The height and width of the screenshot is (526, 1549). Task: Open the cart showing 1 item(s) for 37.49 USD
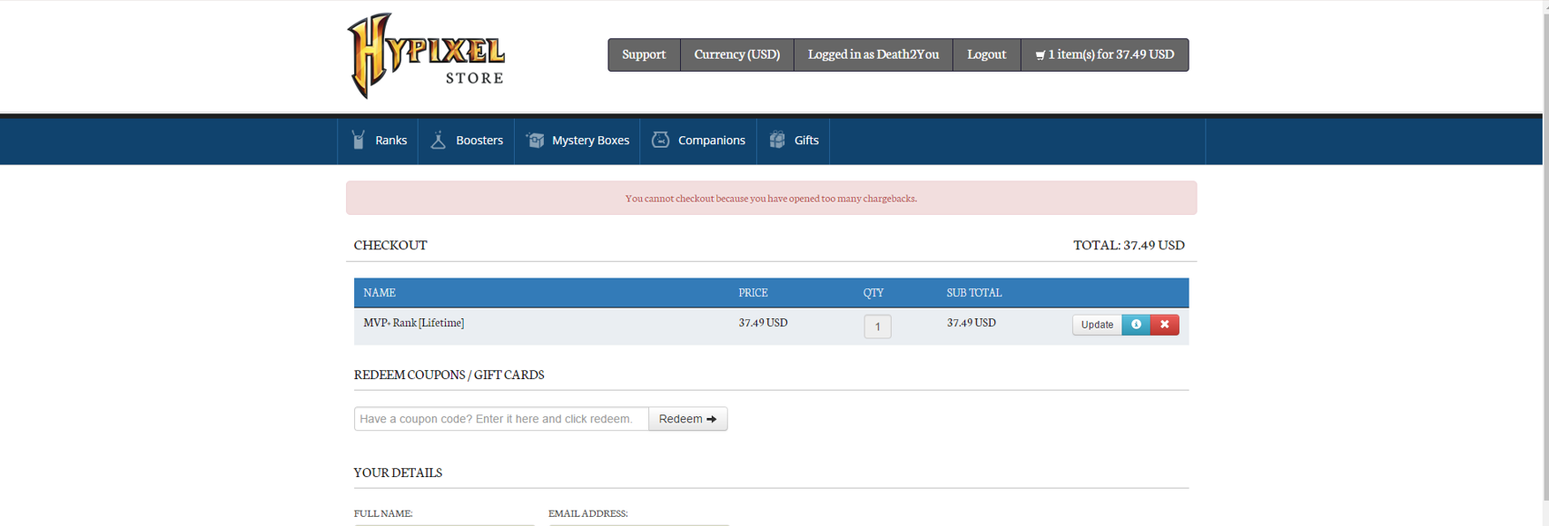1104,54
